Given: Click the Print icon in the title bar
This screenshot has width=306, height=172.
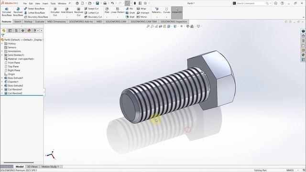Looking at the screenshot, I should (x=105, y=3).
